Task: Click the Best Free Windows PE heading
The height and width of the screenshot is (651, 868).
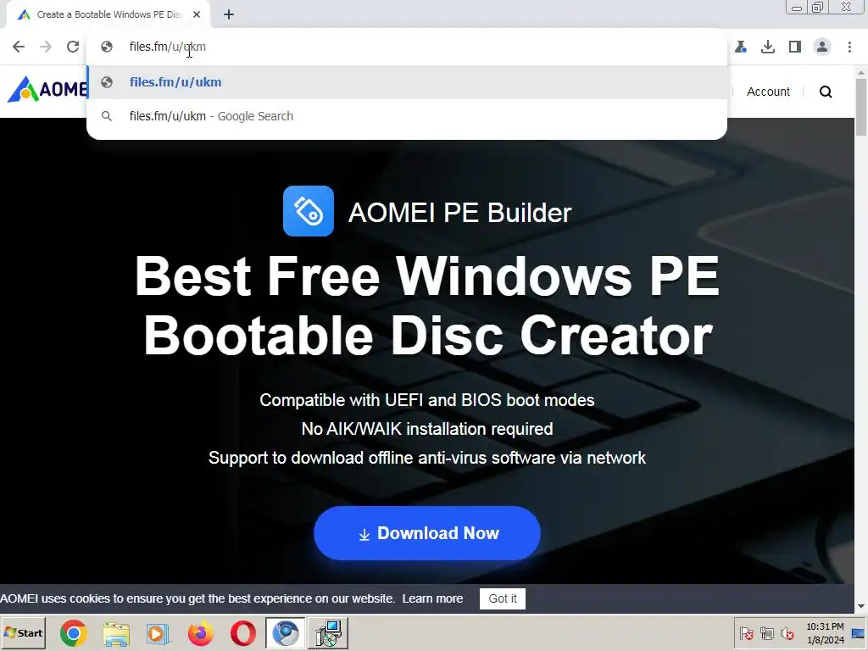Action: pos(427,305)
